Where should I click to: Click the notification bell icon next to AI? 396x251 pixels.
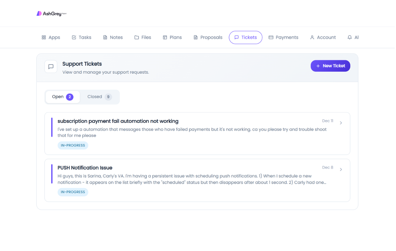(x=349, y=37)
